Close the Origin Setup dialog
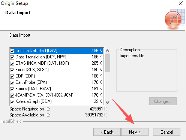Screen dimensions: 186x140 tap(181, 3)
